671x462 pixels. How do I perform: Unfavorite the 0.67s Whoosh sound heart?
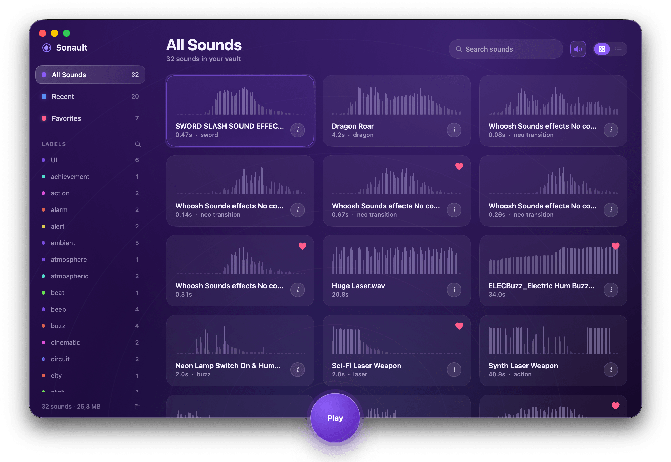tap(459, 166)
